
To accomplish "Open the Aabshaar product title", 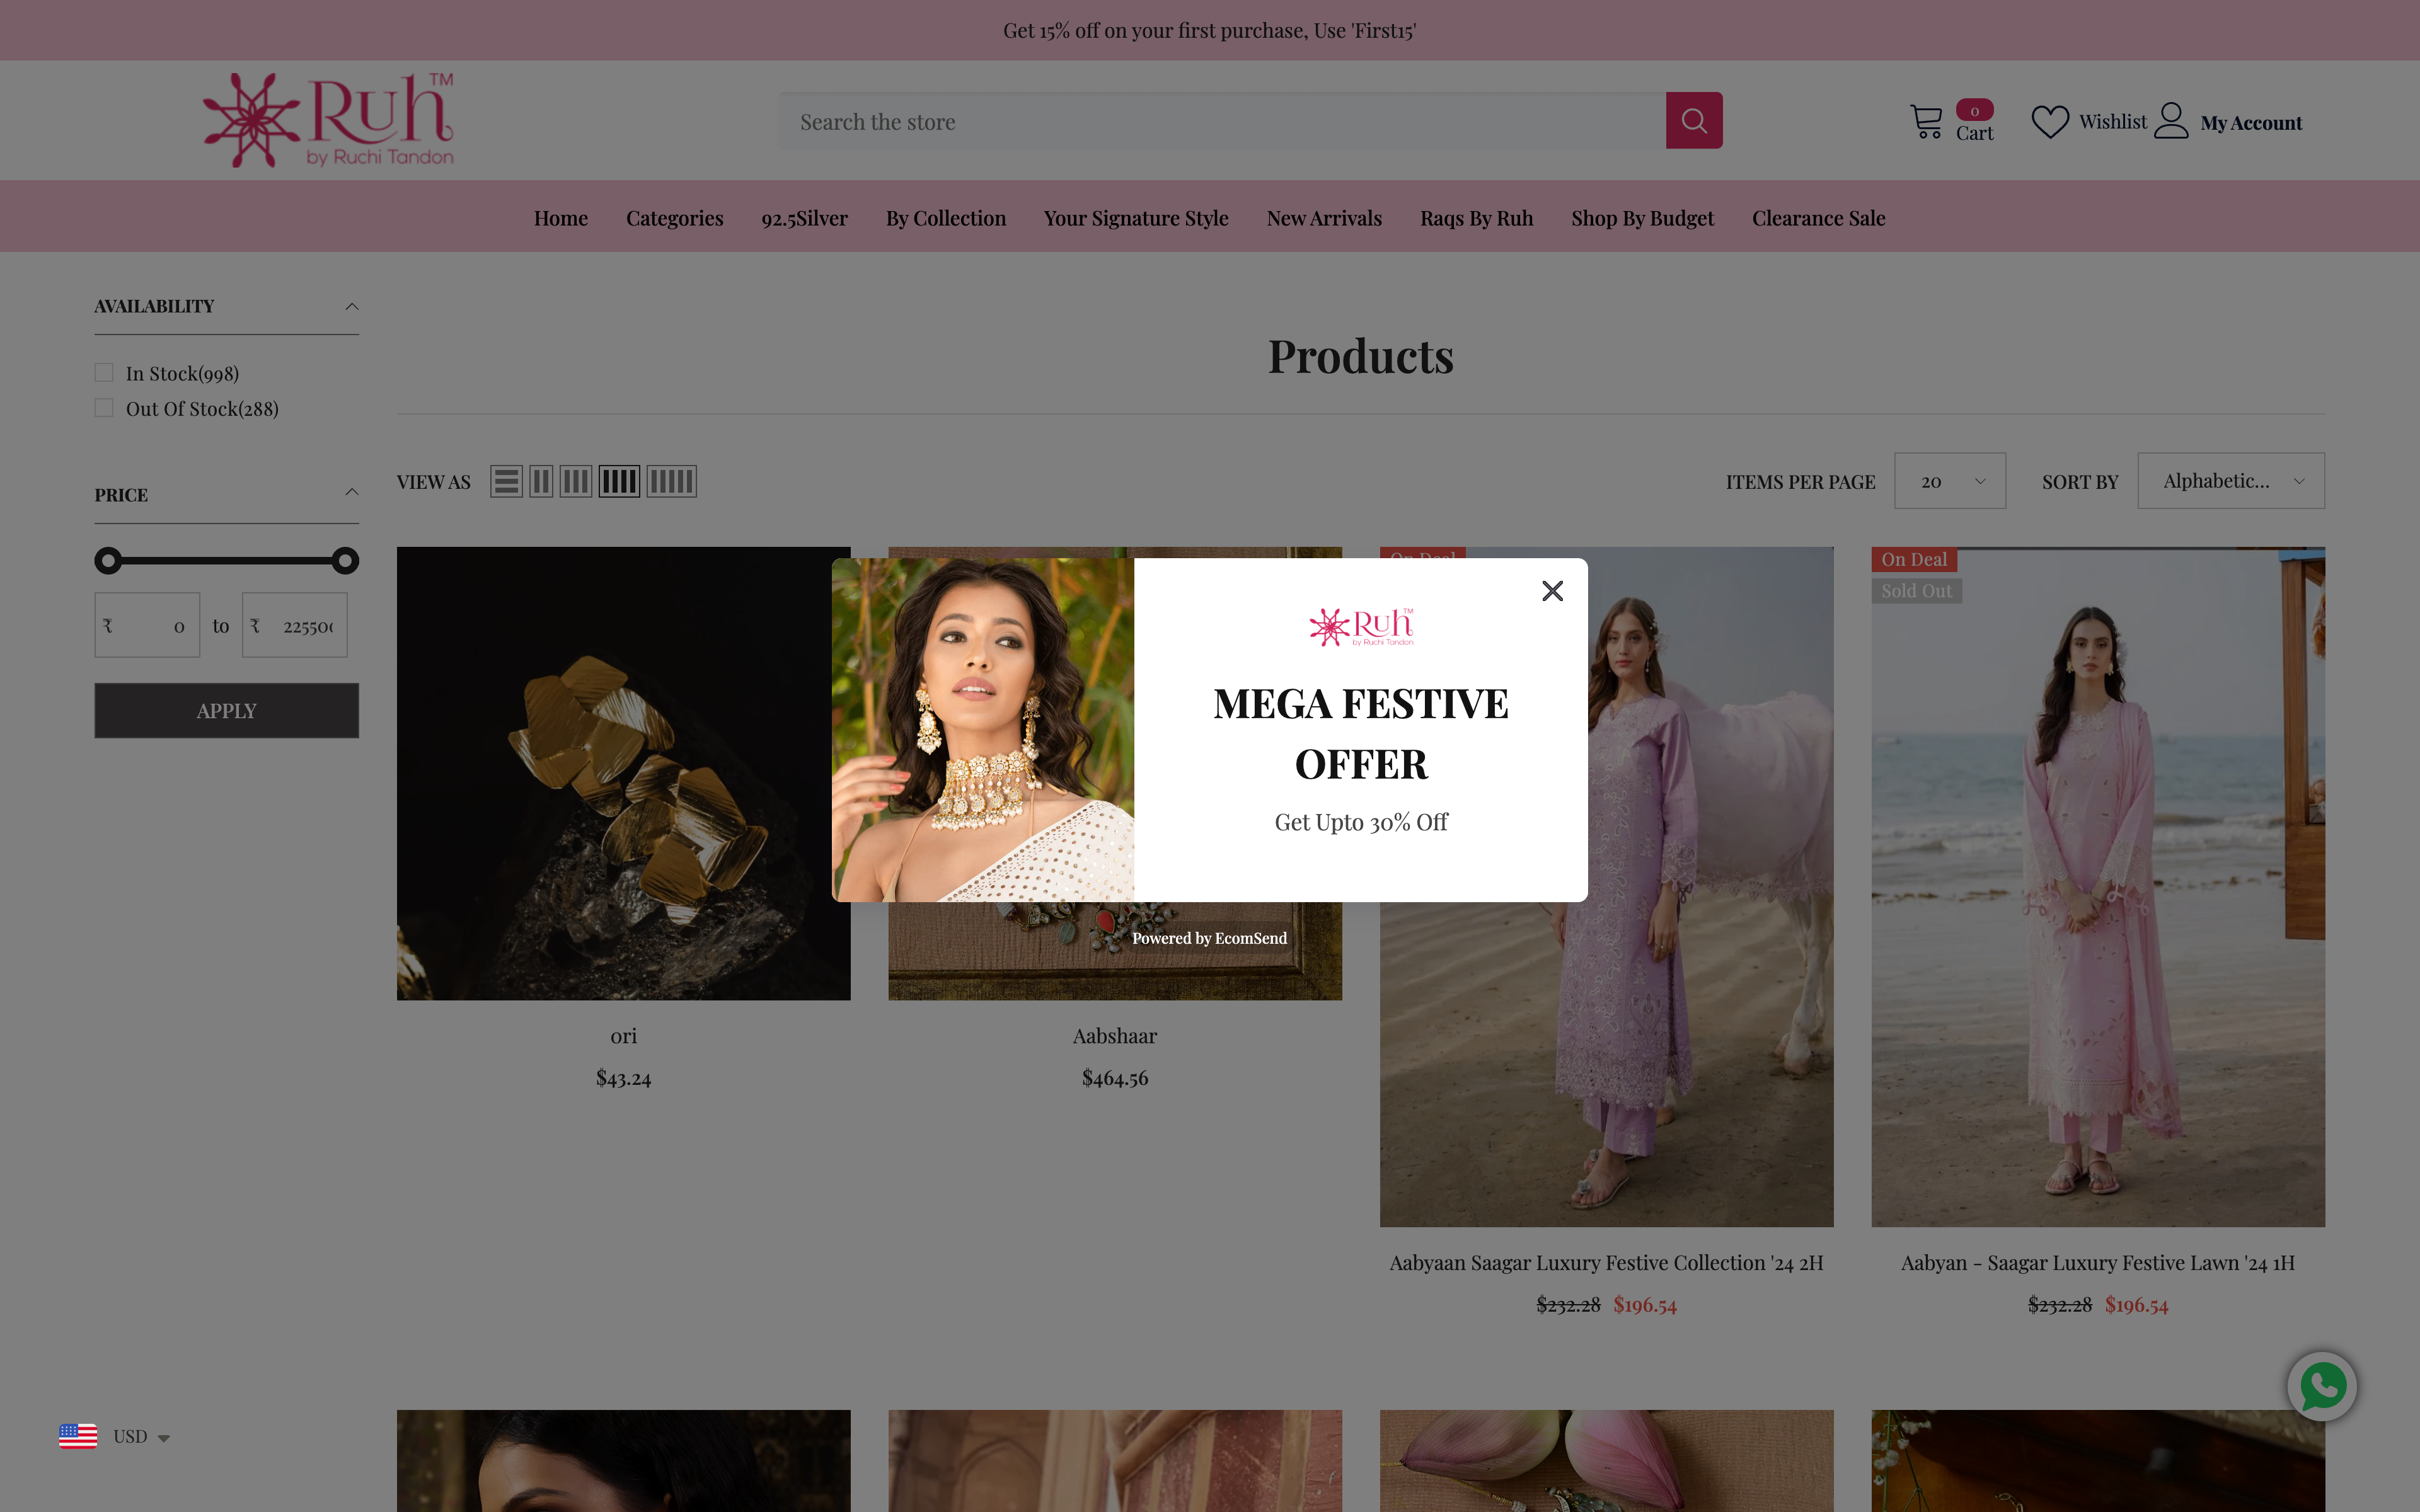I will (x=1114, y=1036).
